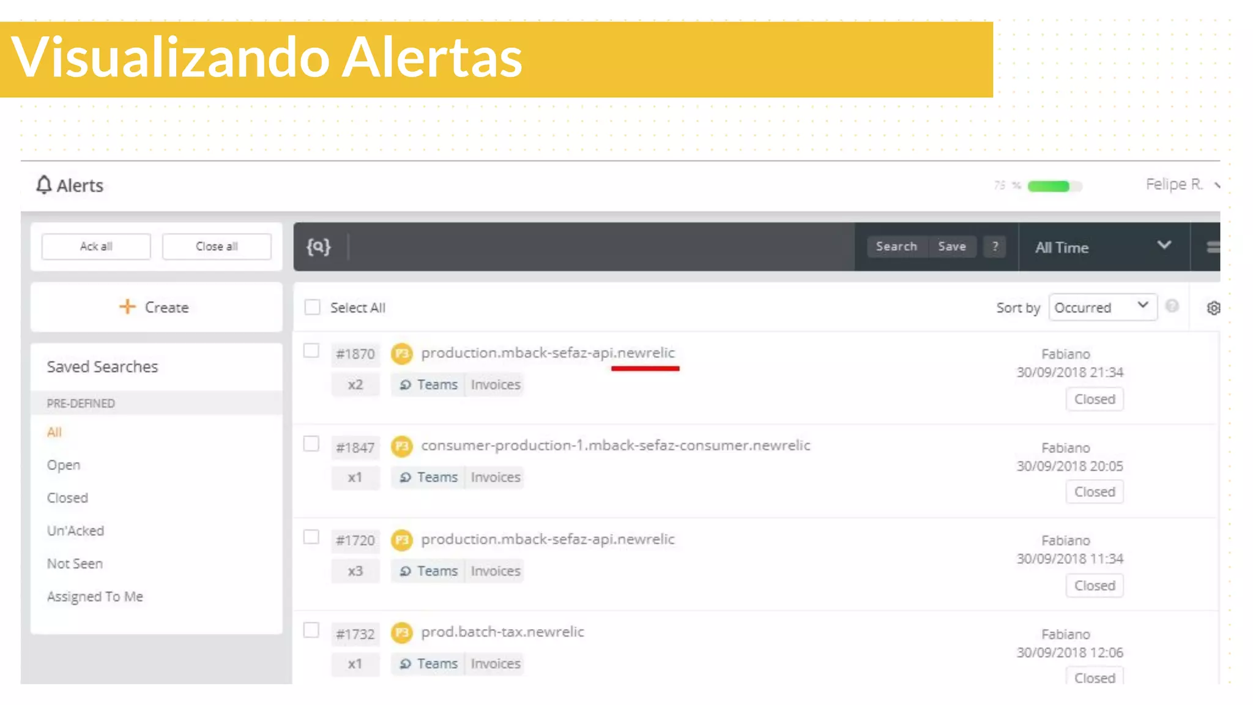Select the Un'Acked saved search
Screen dimensions: 1253x705
[75, 531]
